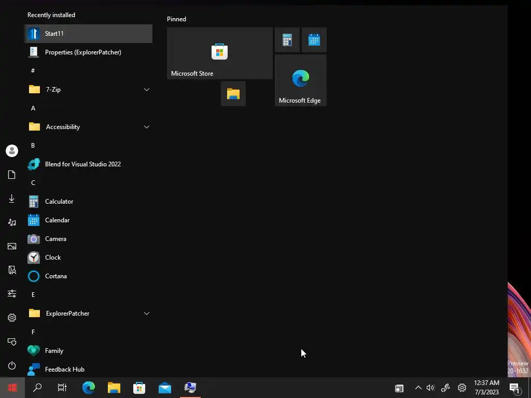The image size is (531, 398).
Task: Open the notification center icon
Action: tap(515, 388)
